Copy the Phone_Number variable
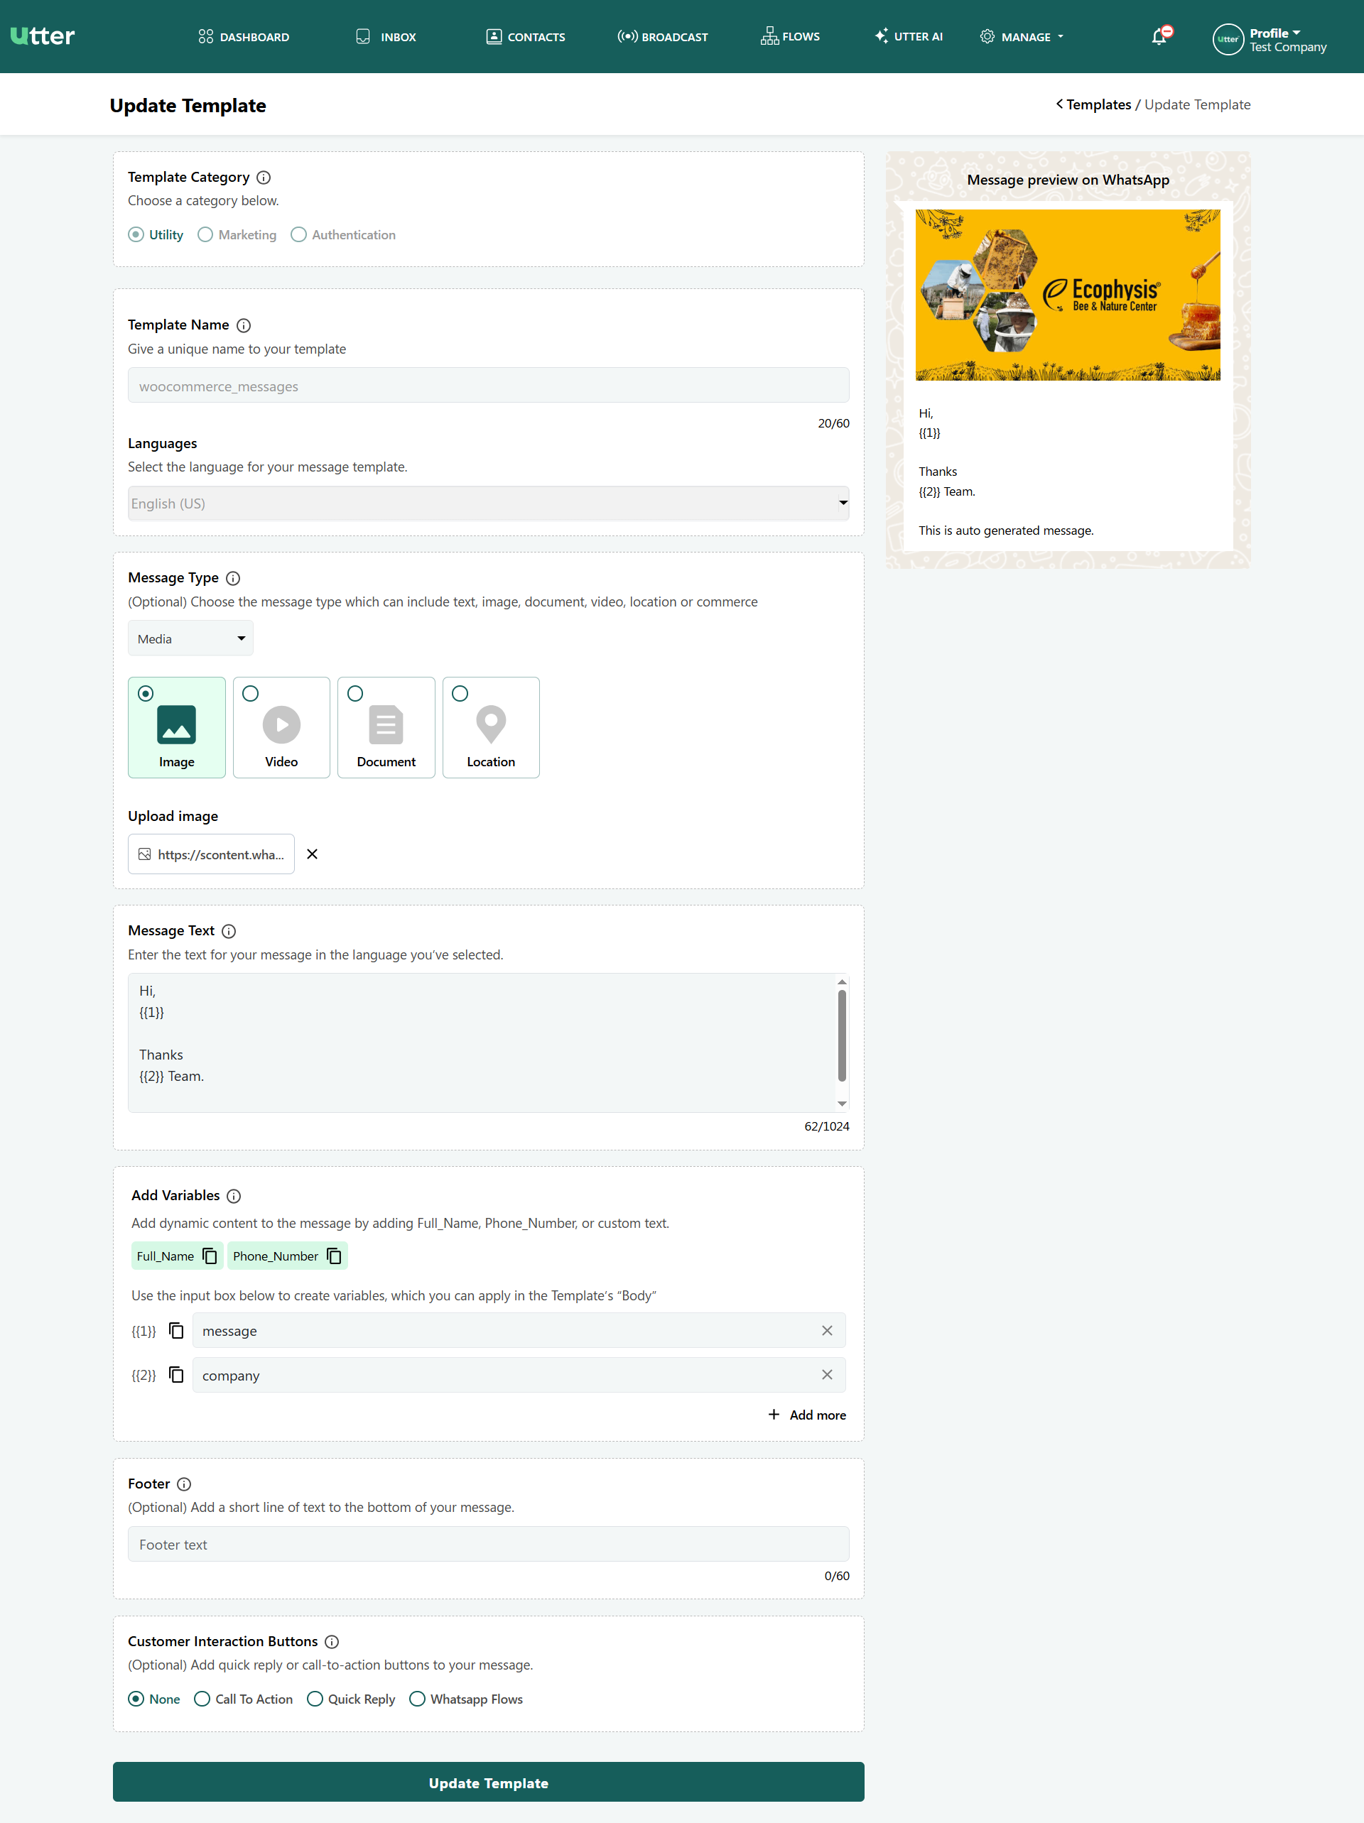This screenshot has height=1823, width=1364. coord(334,1256)
